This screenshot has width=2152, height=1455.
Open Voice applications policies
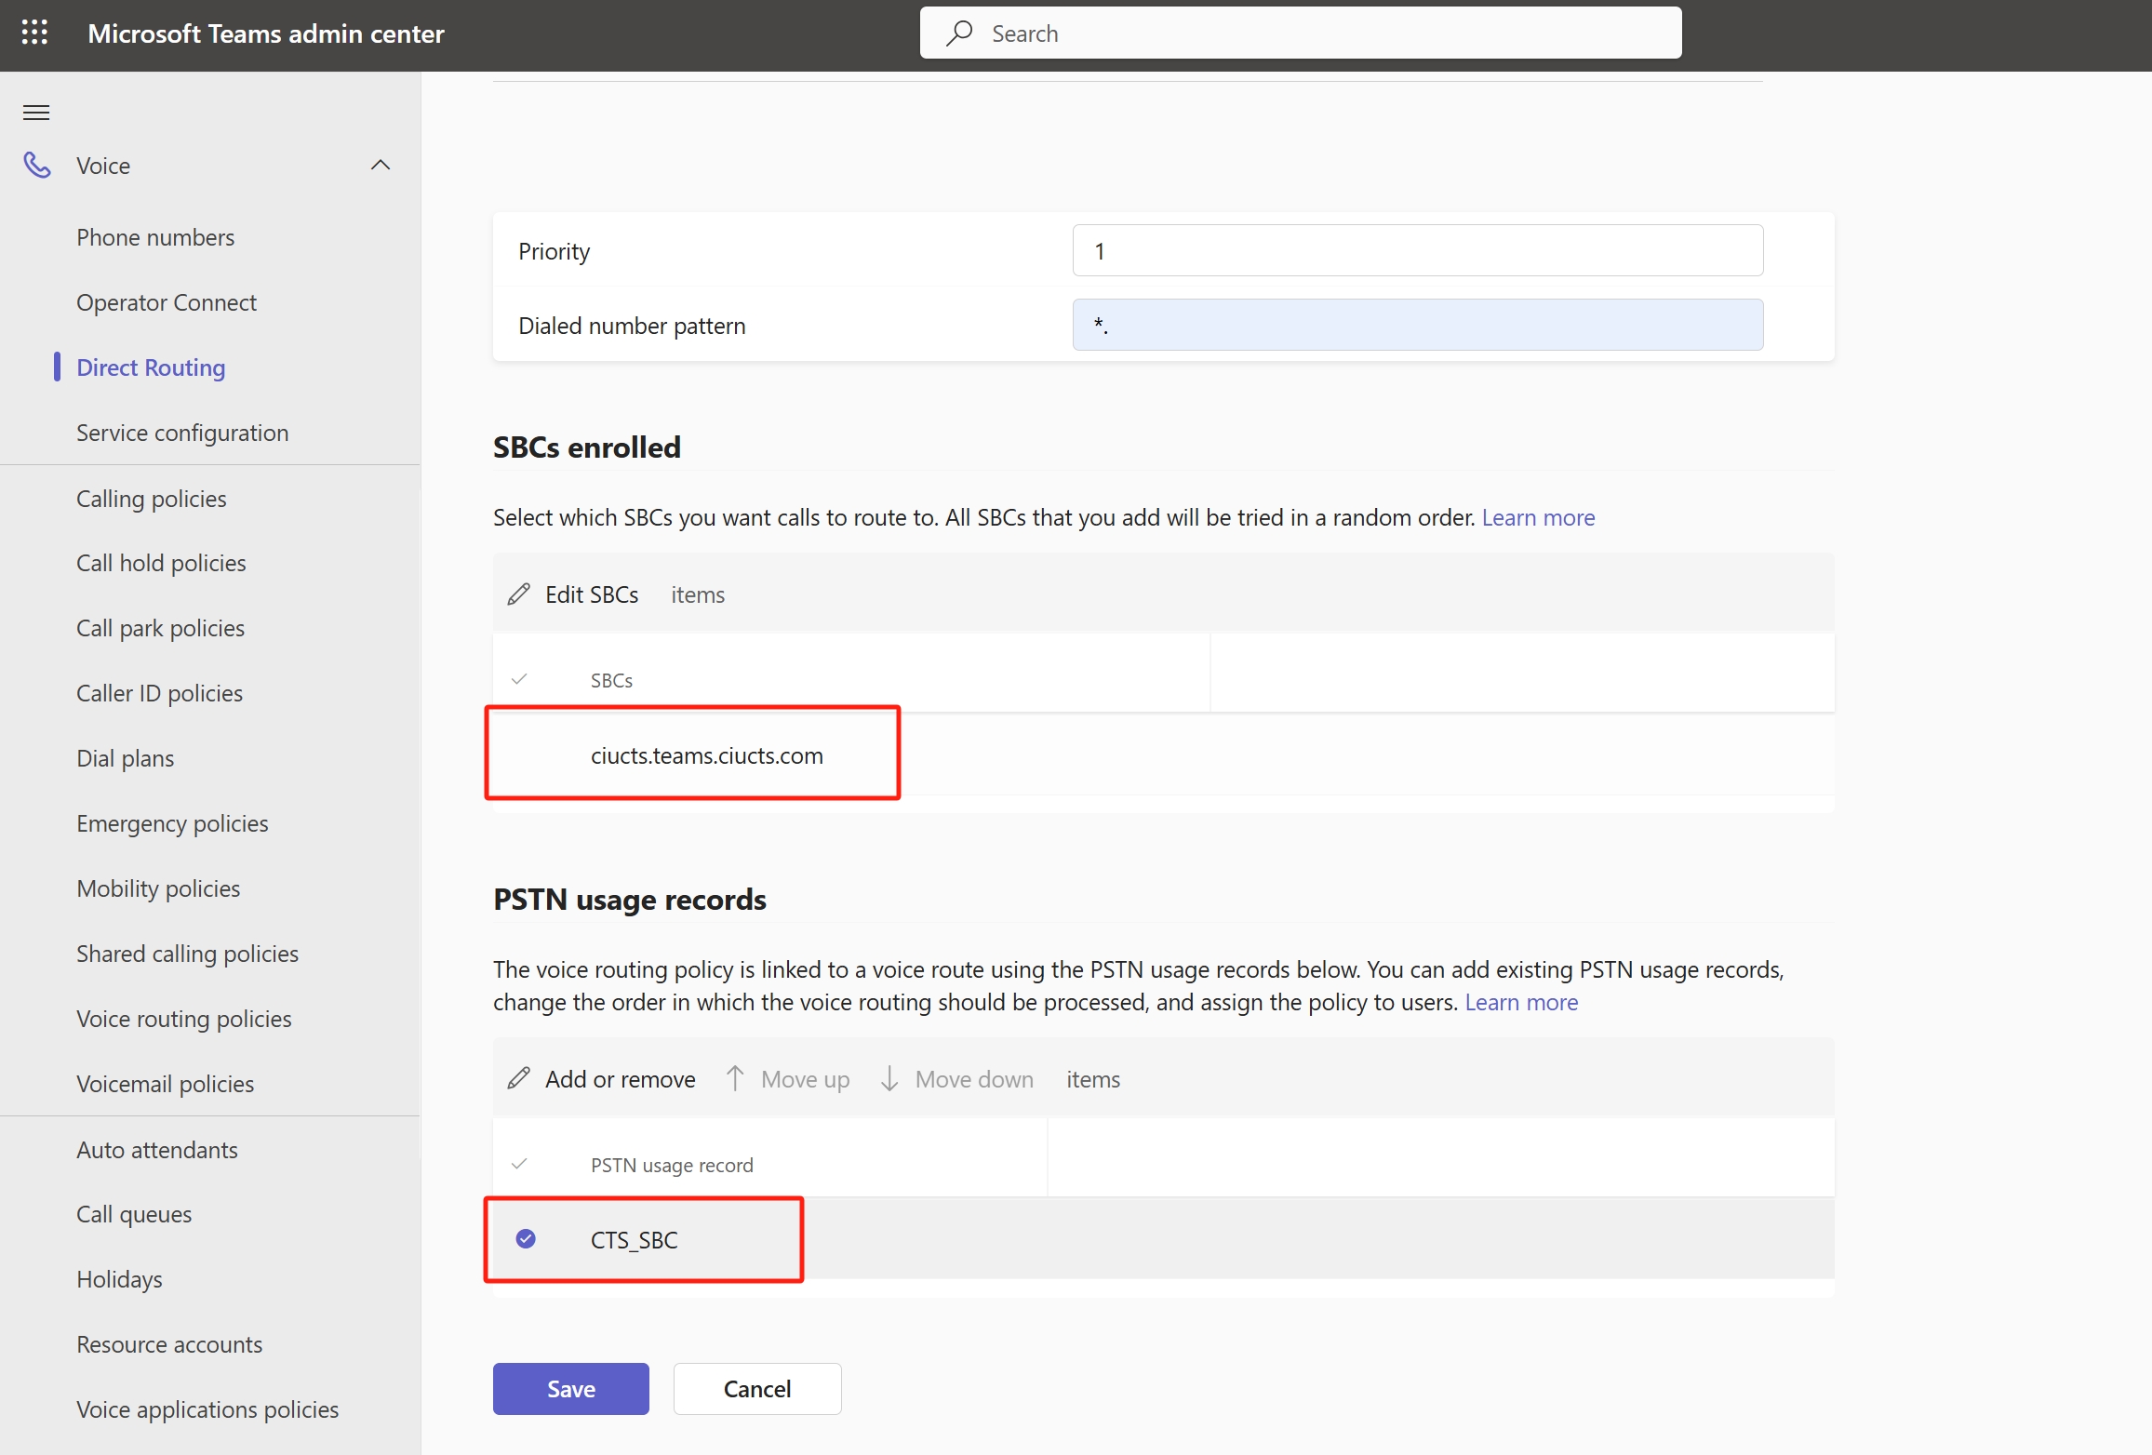click(207, 1409)
